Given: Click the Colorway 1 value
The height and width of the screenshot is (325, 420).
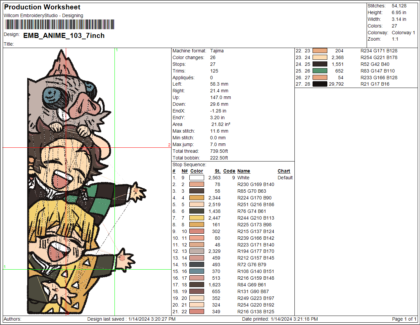Looking at the screenshot, I should click(404, 33).
